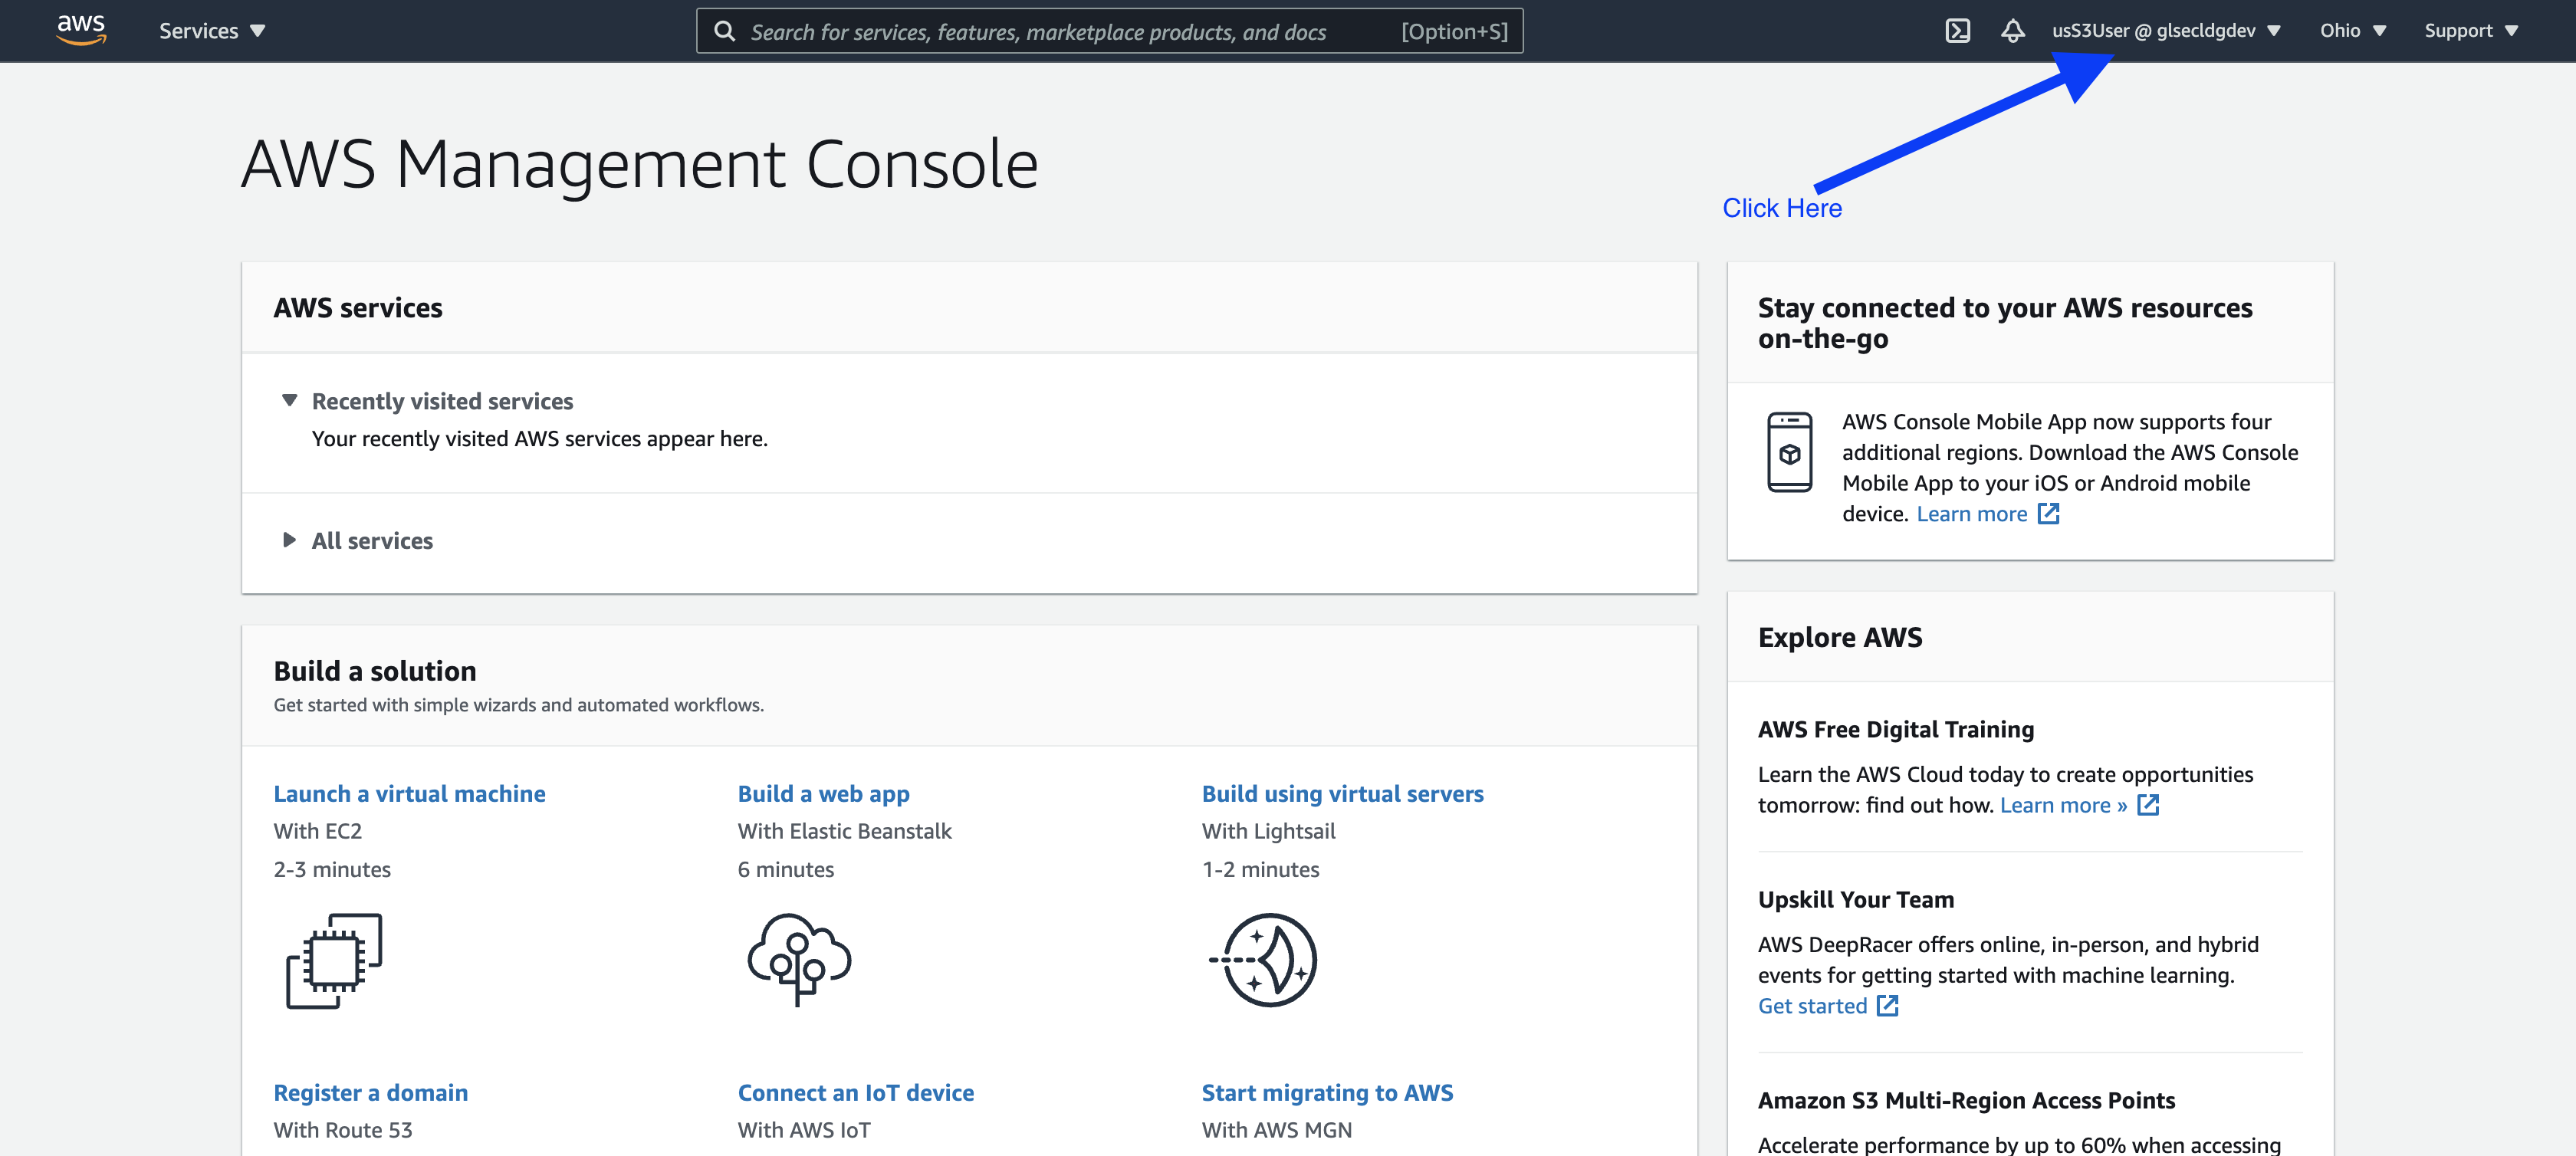
Task: Click the 'AWS services' panel heading
Action: pyautogui.click(x=358, y=308)
